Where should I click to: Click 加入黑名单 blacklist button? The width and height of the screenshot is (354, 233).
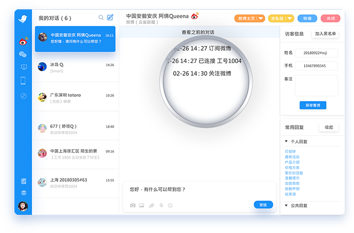tap(326, 34)
